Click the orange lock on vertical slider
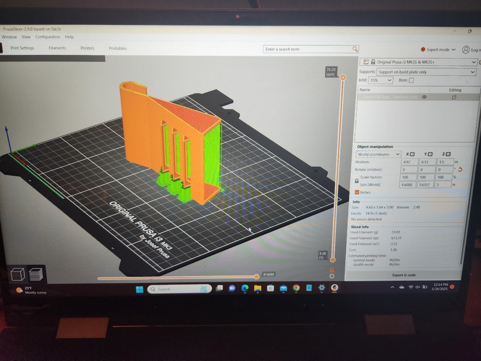The image size is (481, 361). point(332,270)
